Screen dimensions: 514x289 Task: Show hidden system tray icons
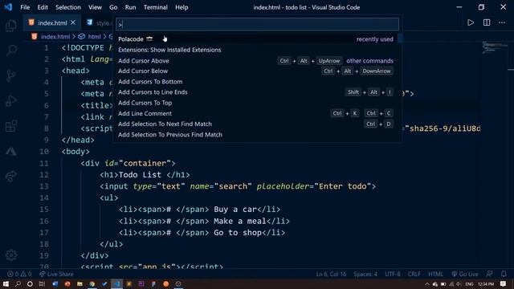pyautogui.click(x=426, y=284)
